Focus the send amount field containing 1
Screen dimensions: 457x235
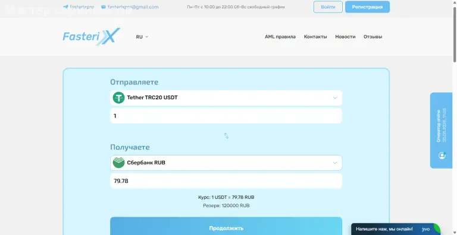(x=226, y=116)
